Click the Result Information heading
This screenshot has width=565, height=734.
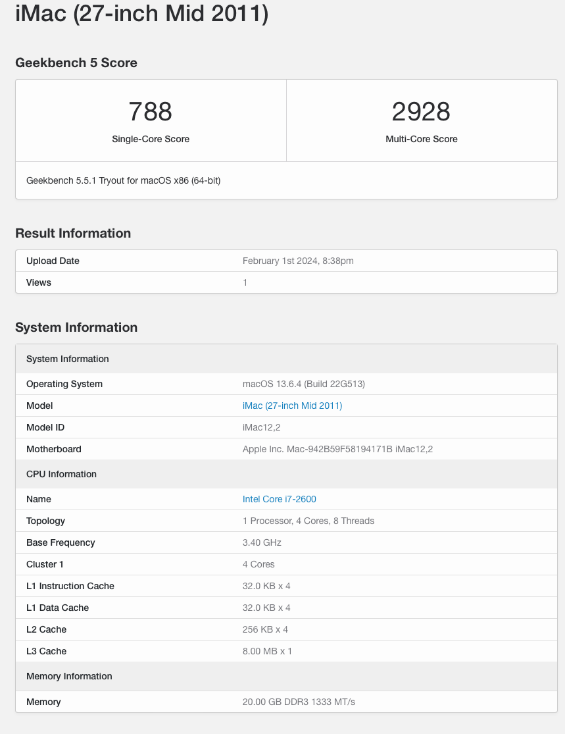tap(73, 233)
